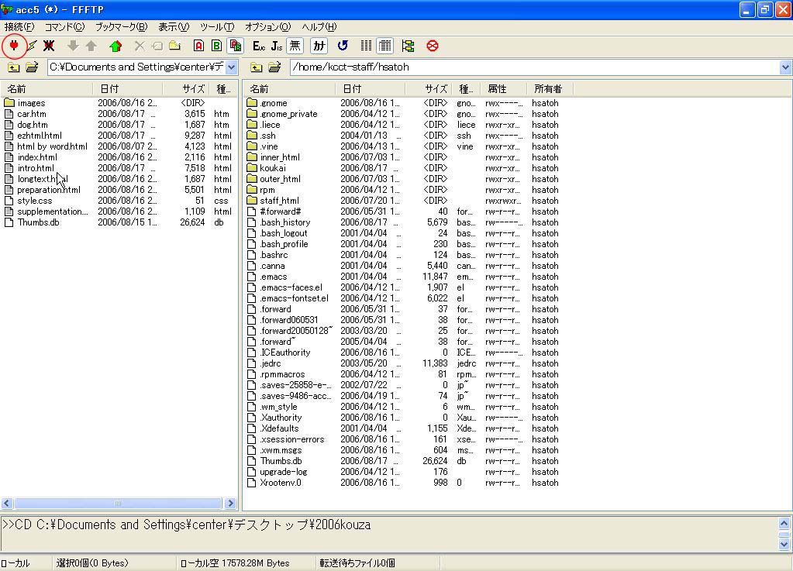Click the Create Folder toolbar icon
The width and height of the screenshot is (793, 571).
pyautogui.click(x=175, y=46)
